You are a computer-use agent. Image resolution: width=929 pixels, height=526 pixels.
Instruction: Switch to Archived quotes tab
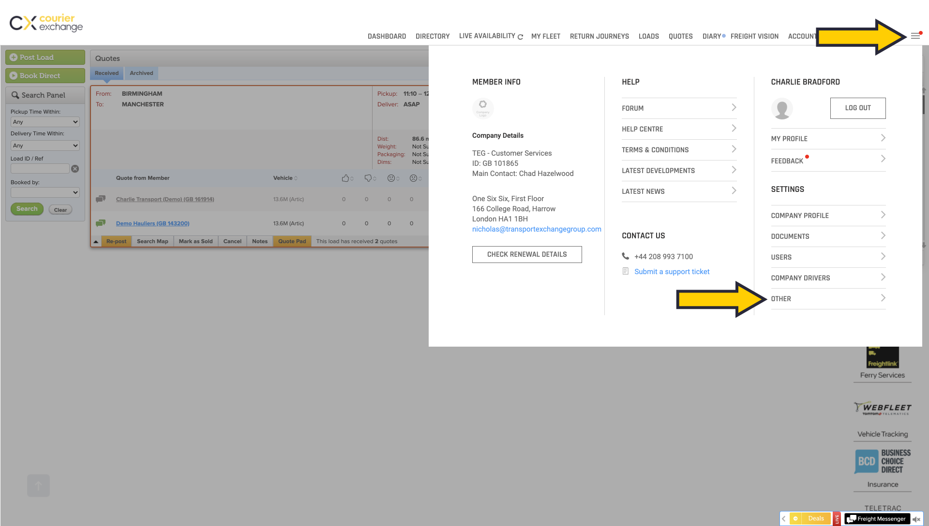point(141,73)
